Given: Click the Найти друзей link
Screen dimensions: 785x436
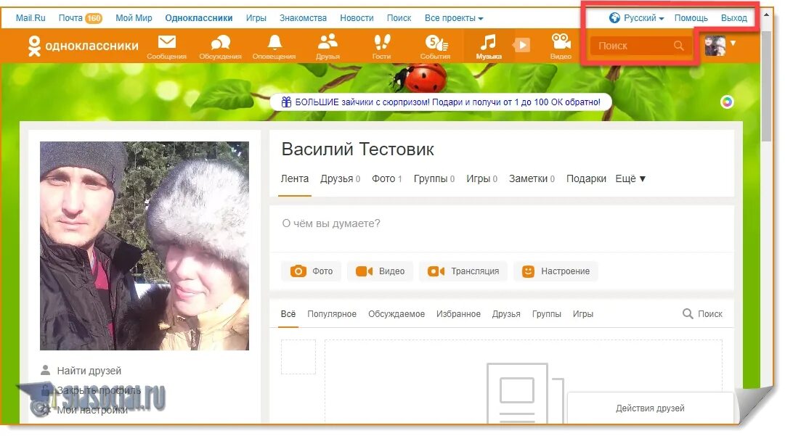Looking at the screenshot, I should [89, 371].
